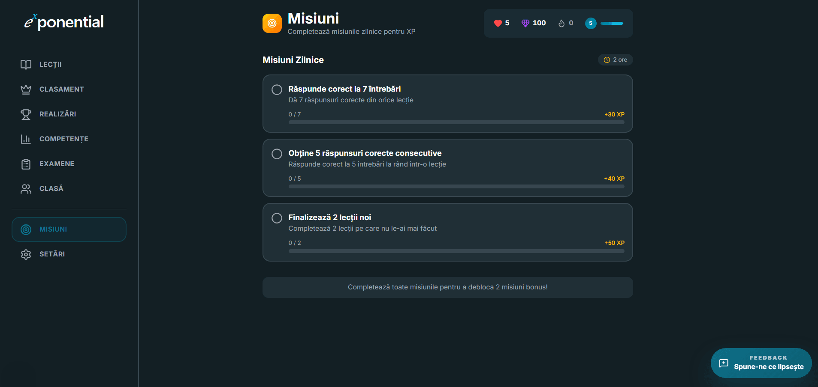Click the red heart lives icon
Viewport: 818px width, 387px height.
point(498,23)
